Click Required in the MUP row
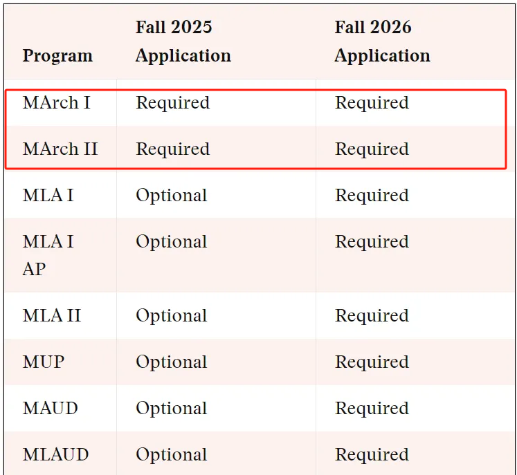This screenshot has height=475, width=517. pos(372,363)
